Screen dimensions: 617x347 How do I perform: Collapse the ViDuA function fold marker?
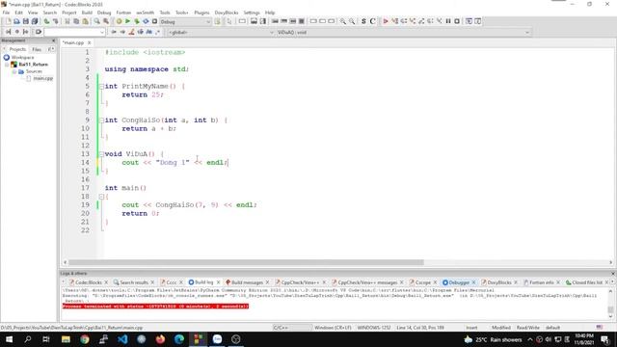tap(101, 154)
